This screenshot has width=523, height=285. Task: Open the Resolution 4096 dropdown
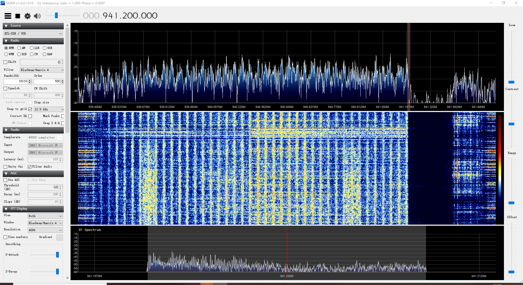[x=45, y=230]
